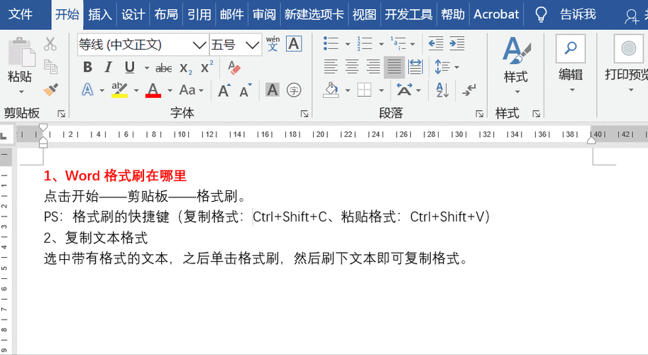The width and height of the screenshot is (648, 355).
Task: Click the Distributed alignment icon
Action: click(415, 67)
